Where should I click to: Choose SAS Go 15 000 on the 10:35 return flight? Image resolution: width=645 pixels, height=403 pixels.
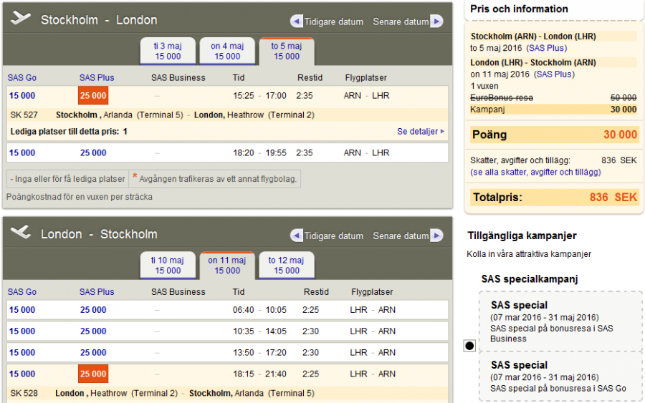tap(22, 331)
